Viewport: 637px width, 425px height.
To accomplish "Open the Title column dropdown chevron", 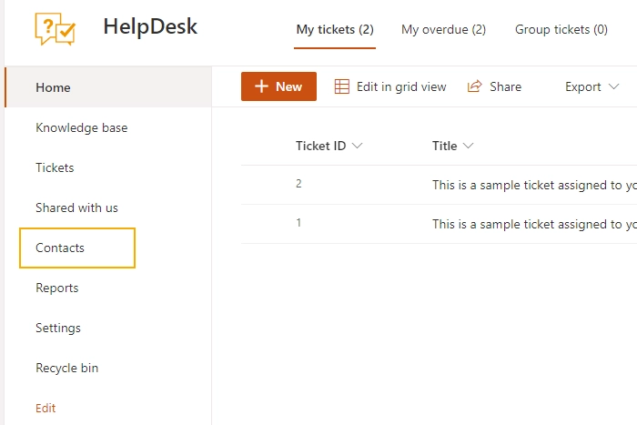I will click(x=468, y=146).
